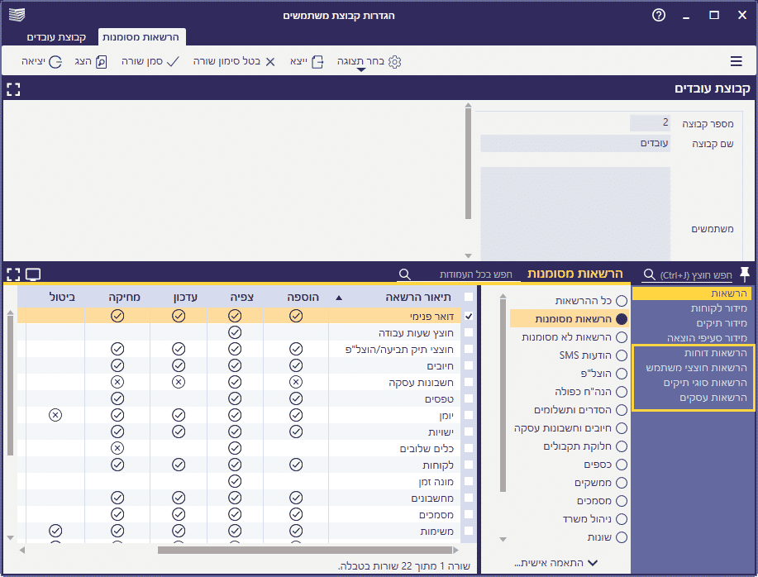Expand the permissions grid fullscreen icon
Screen dimensions: 758x577
(13, 274)
